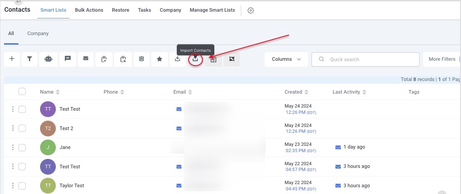The width and height of the screenshot is (461, 194).
Task: Expand the Columns dropdown
Action: (286, 59)
